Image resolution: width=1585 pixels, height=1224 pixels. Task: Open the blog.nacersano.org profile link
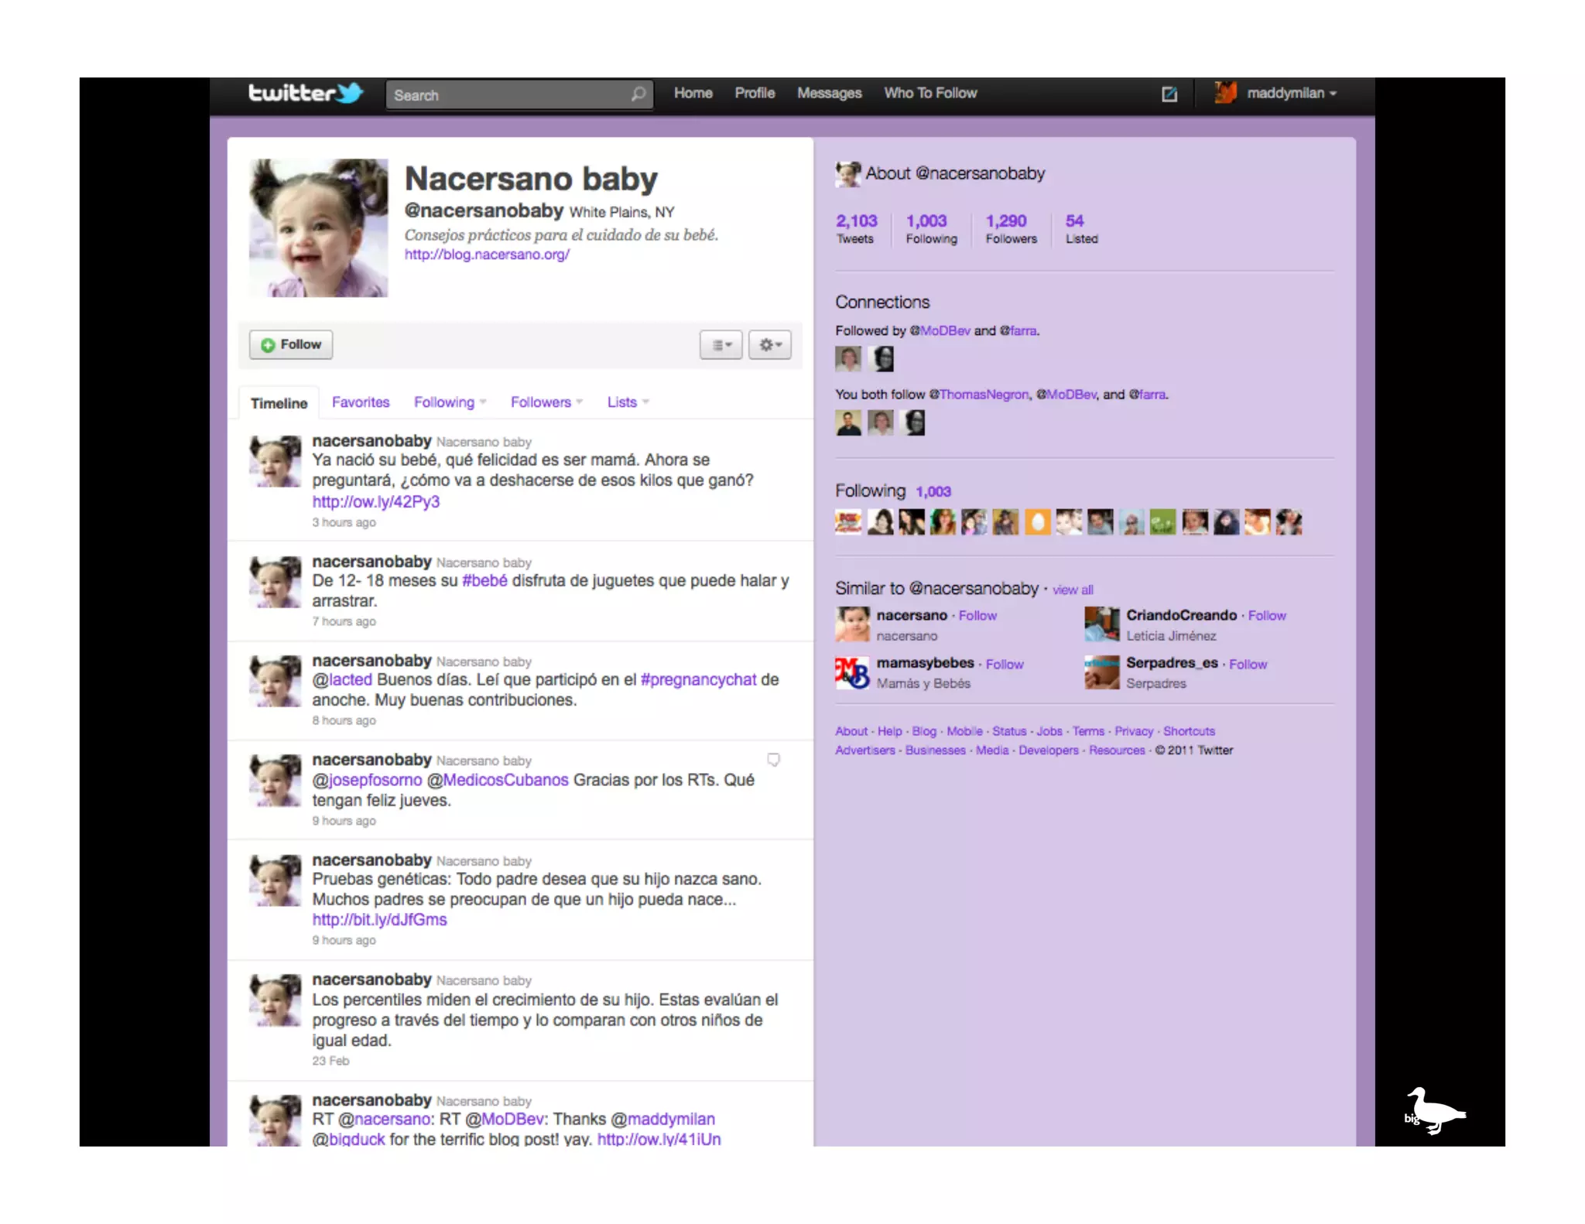pyautogui.click(x=487, y=255)
